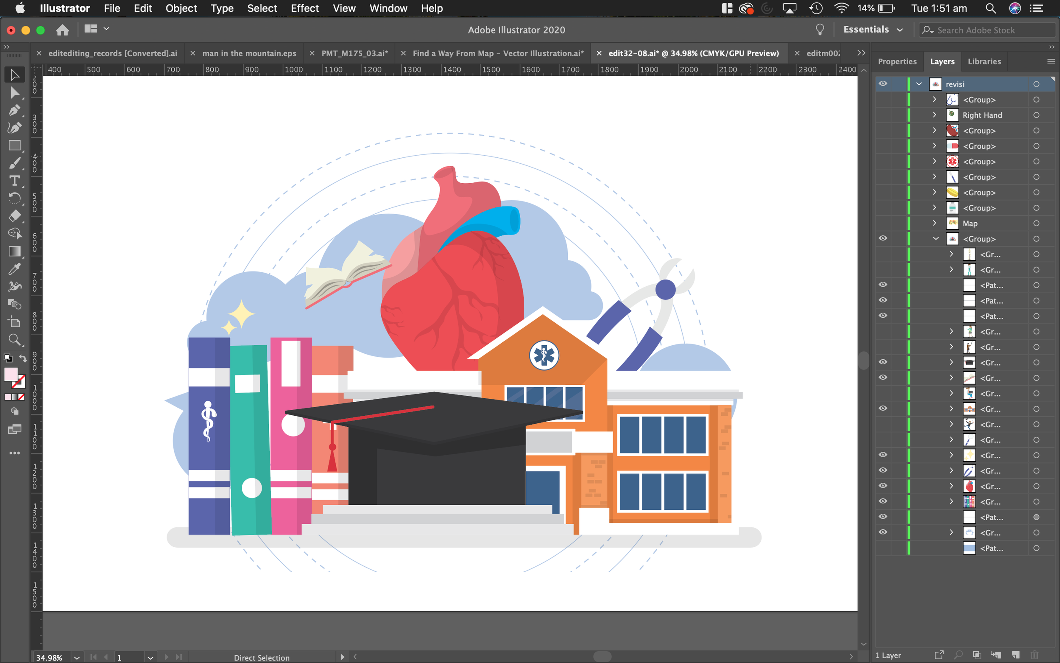The height and width of the screenshot is (663, 1060).
Task: Open the Essentials workspace dropdown
Action: [x=873, y=30]
